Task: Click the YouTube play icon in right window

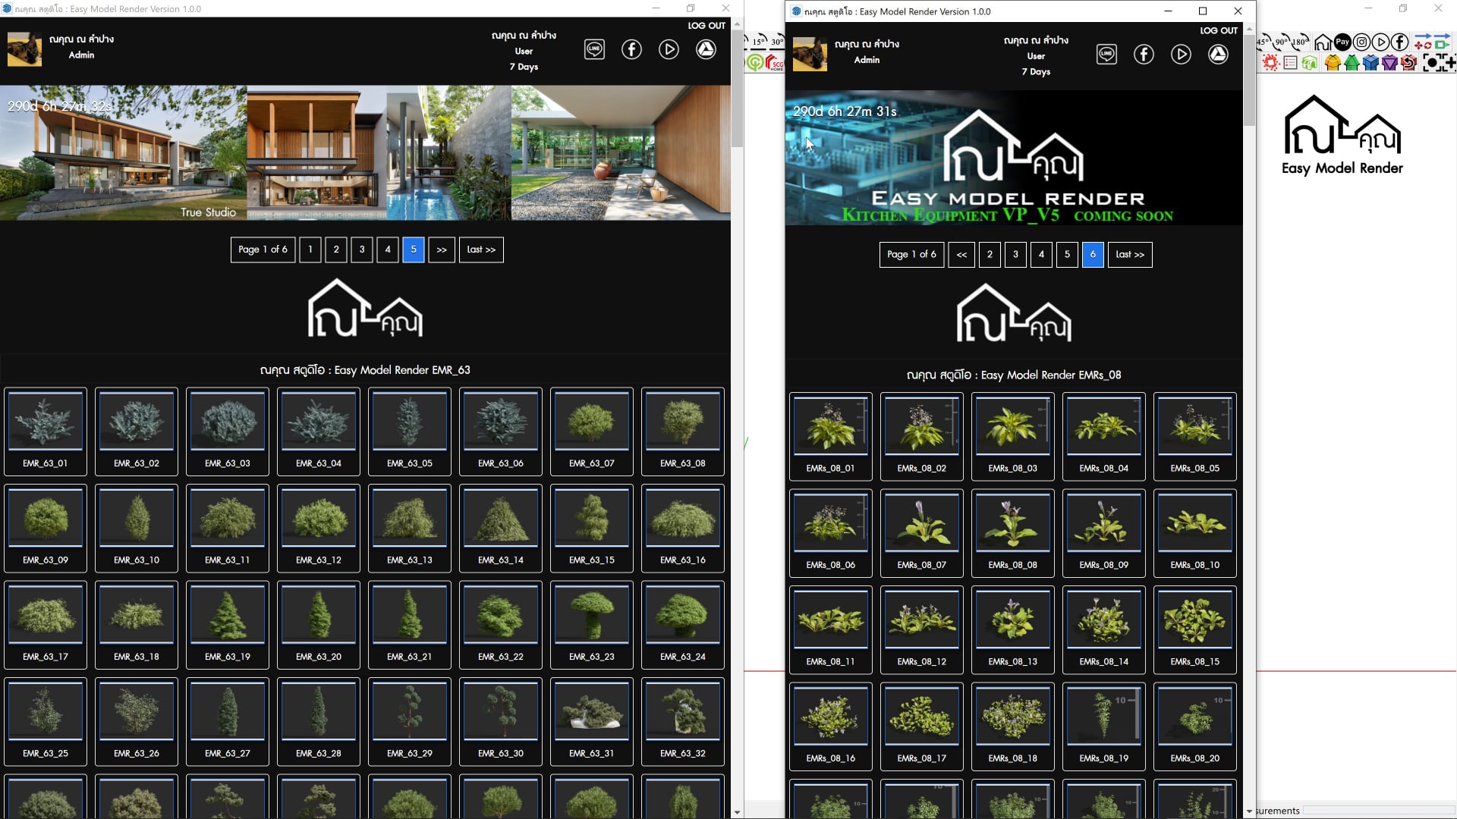Action: (x=1181, y=54)
